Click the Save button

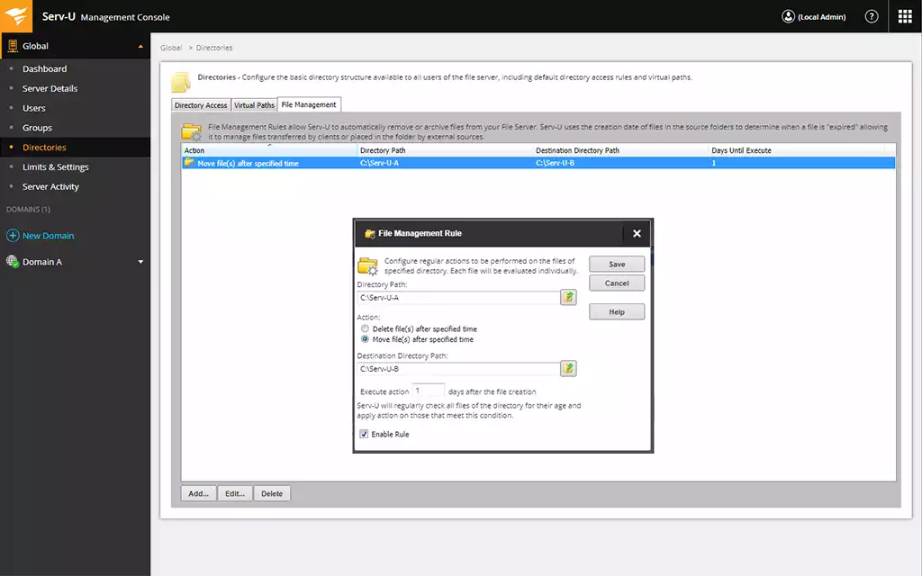(617, 263)
